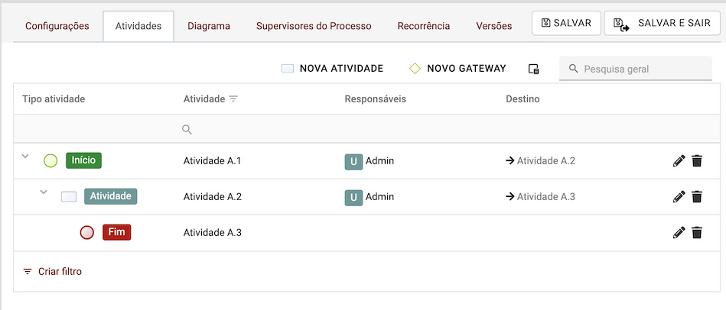Click the column chooser icon beside Novo Gateway

click(x=534, y=69)
